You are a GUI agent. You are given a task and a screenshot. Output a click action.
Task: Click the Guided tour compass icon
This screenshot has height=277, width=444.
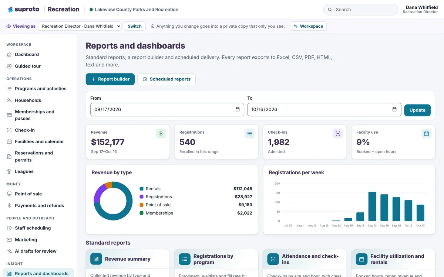click(x=9, y=66)
